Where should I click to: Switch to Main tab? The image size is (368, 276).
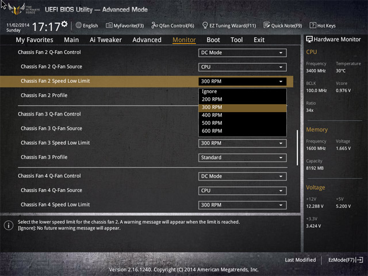pyautogui.click(x=71, y=40)
